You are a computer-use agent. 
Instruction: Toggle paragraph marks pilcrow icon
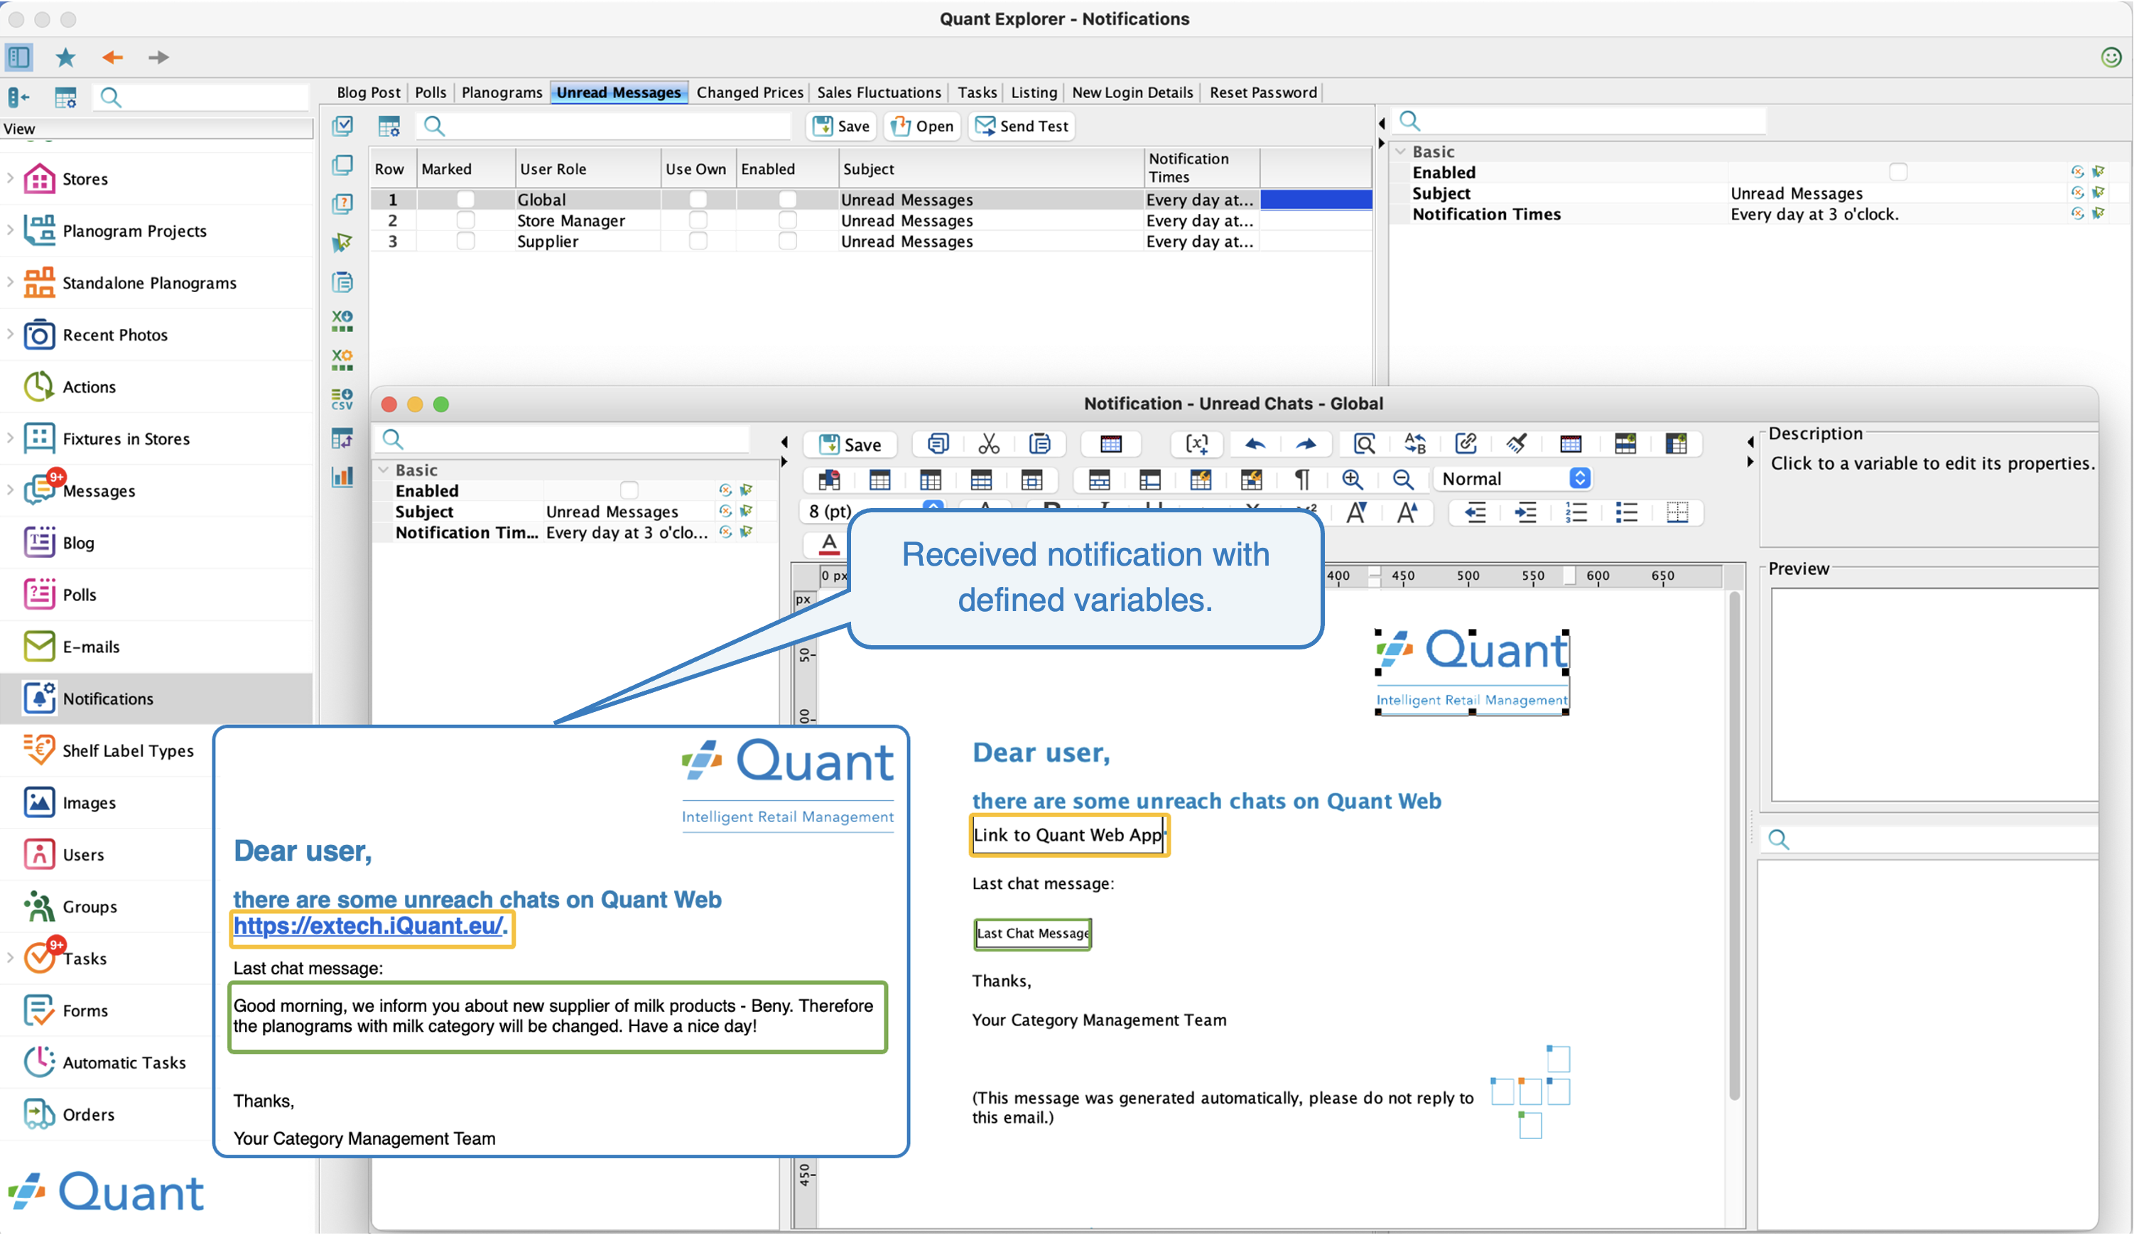[x=1302, y=480]
